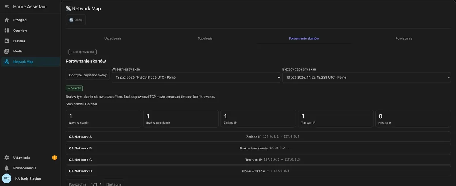Click the Overview dashboard icon
The width and height of the screenshot is (456, 186).
point(6,30)
